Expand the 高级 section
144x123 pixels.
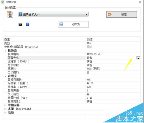pyautogui.click(x=5, y=113)
